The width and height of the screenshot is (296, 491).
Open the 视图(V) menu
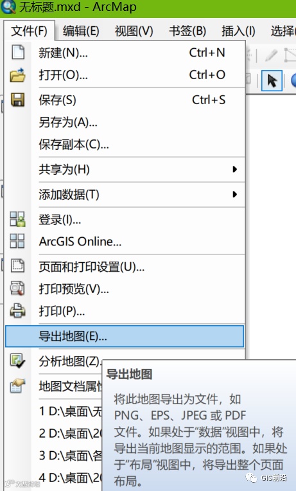pos(134,31)
